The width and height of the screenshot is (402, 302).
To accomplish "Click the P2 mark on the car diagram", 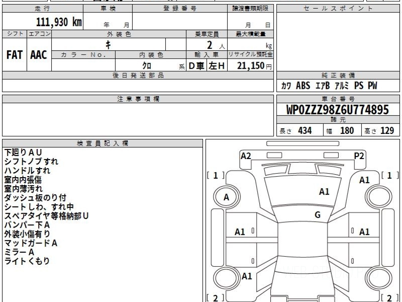I will 359,156.
